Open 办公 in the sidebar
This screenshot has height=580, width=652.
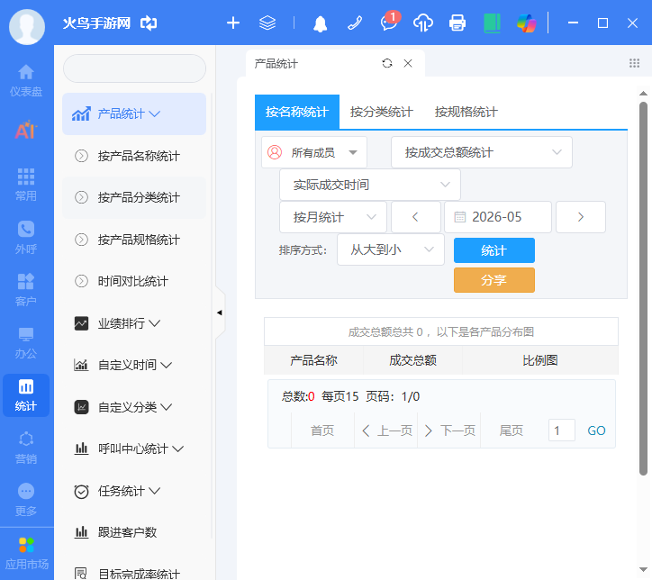(x=26, y=343)
